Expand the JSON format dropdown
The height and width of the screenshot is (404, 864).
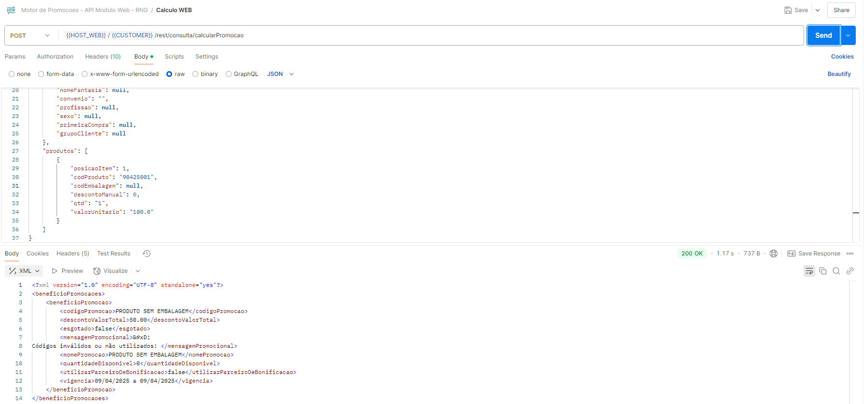pyautogui.click(x=280, y=74)
